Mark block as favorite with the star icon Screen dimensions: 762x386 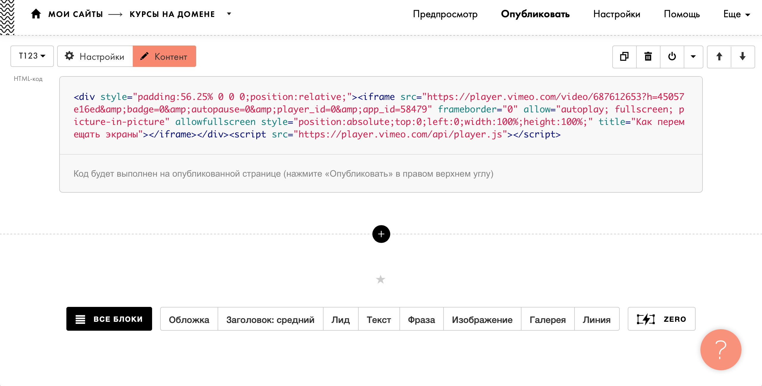(x=380, y=279)
